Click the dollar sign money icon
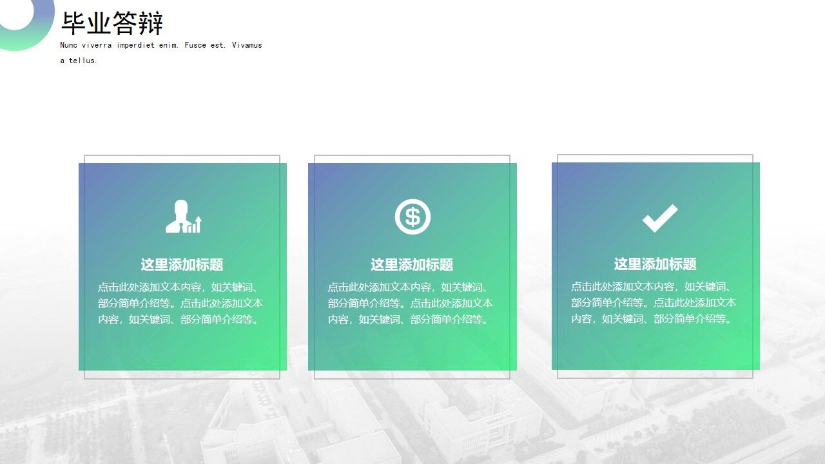Viewport: 825px width, 464px height. 412,216
